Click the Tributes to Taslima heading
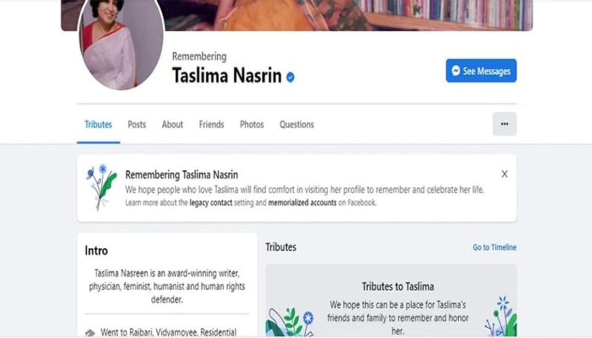The height and width of the screenshot is (338, 592). (x=398, y=287)
